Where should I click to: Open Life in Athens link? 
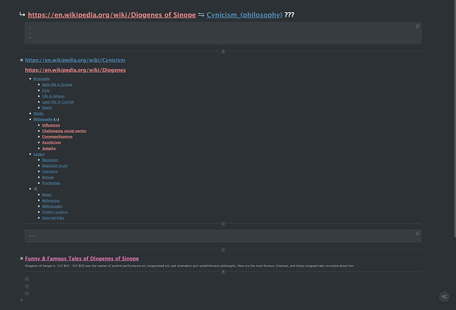click(x=54, y=97)
